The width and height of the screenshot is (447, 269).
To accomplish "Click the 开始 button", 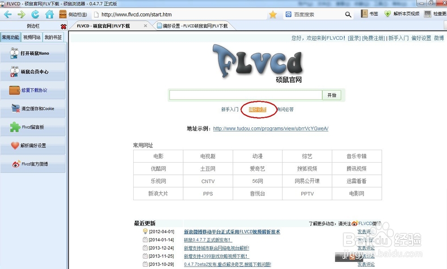I will click(x=332, y=95).
